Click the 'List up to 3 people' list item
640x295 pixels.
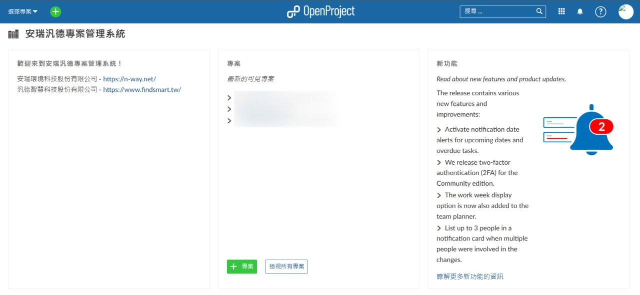click(482, 244)
